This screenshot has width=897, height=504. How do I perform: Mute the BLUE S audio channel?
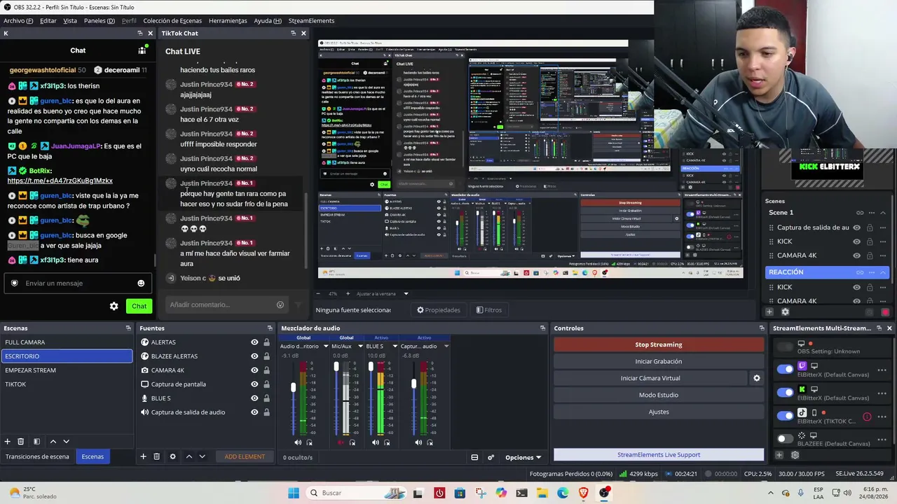coord(376,442)
